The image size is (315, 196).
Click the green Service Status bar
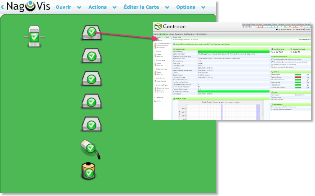(233, 51)
